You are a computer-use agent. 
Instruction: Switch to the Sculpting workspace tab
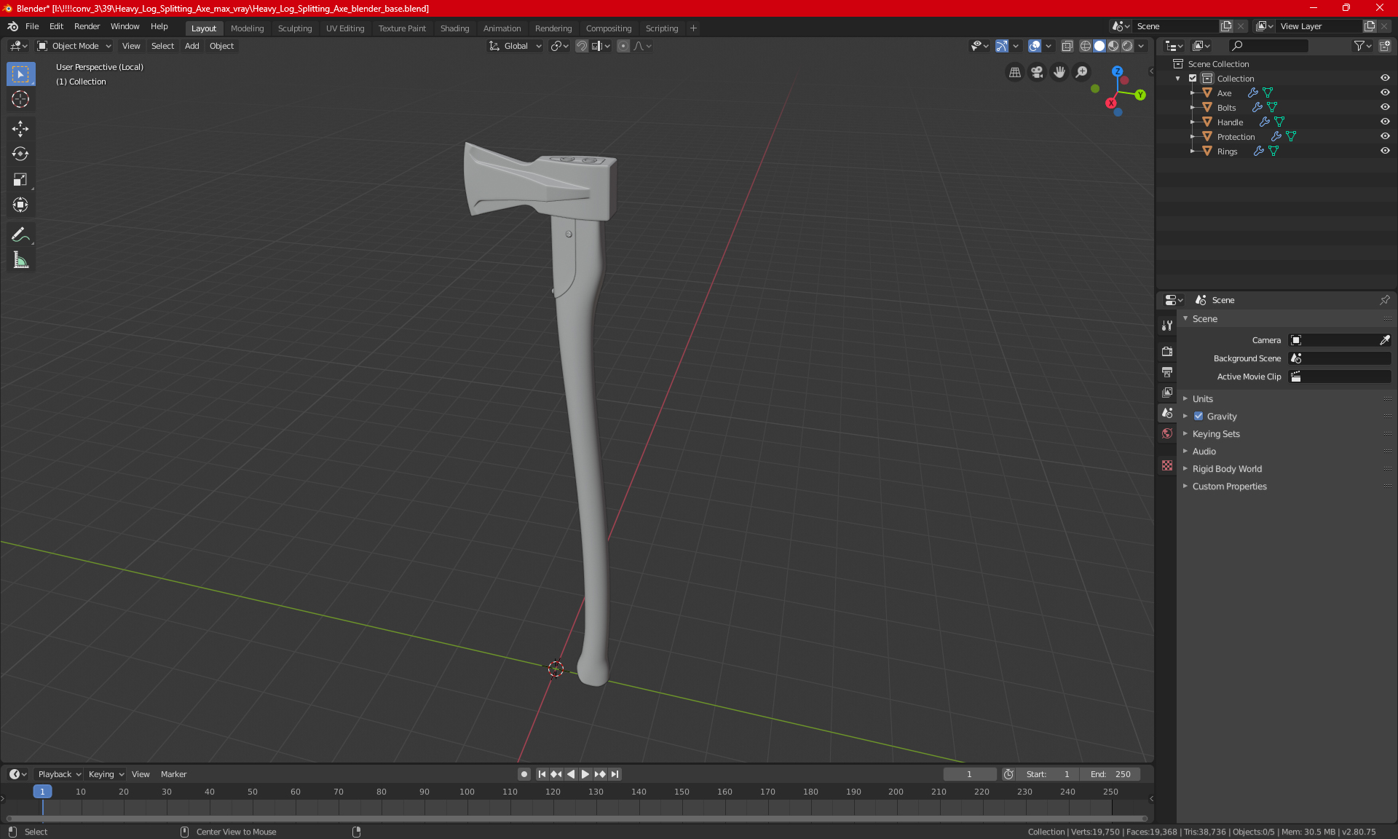295,28
